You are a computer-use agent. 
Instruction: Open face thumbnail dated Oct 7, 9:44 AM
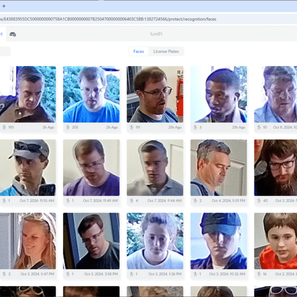(155, 168)
